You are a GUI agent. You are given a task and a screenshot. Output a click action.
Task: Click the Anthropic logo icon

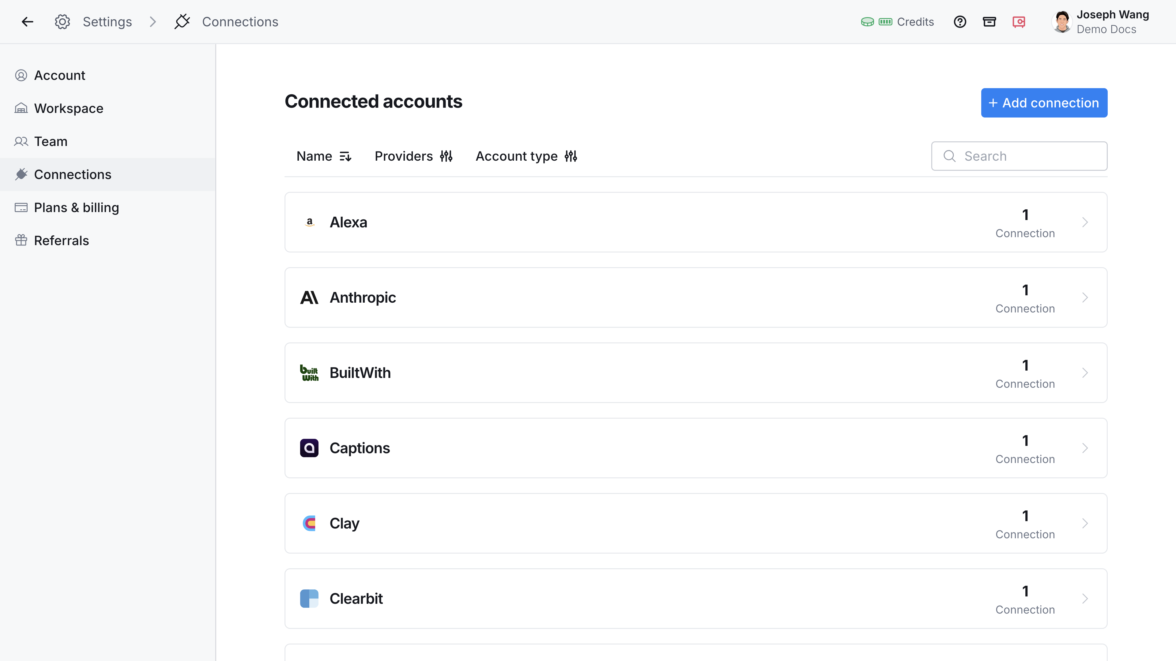(309, 297)
